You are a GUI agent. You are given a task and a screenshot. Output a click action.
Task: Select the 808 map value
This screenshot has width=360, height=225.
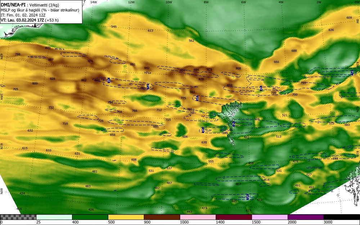click(238, 68)
